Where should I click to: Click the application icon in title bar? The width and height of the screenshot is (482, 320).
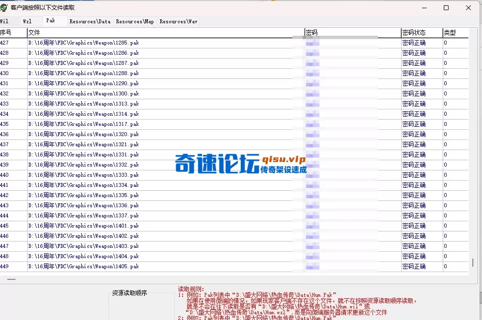pos(4,8)
